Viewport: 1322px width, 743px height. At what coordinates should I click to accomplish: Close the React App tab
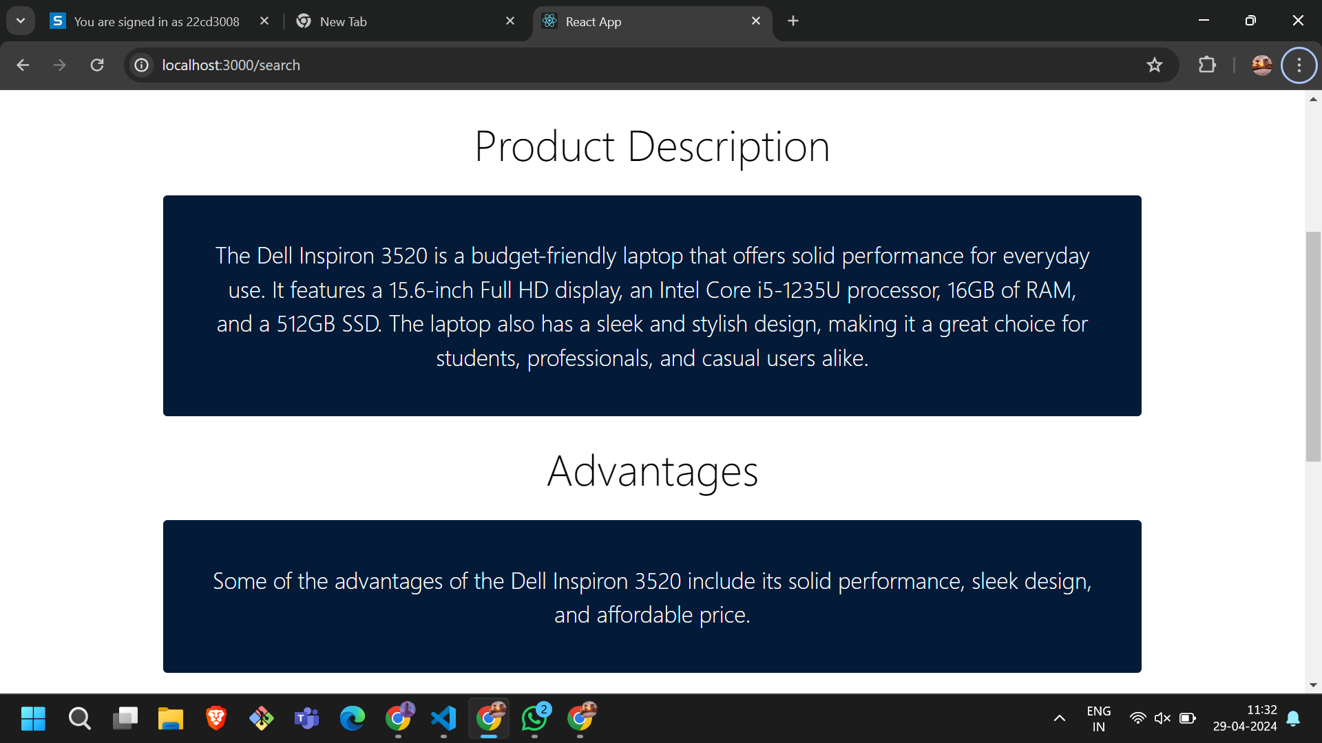(x=756, y=21)
